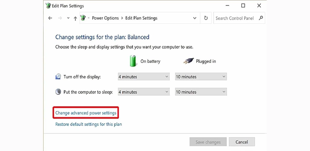Expand the address bar history dropdown
This screenshot has width=310, height=151.
click(x=195, y=18)
